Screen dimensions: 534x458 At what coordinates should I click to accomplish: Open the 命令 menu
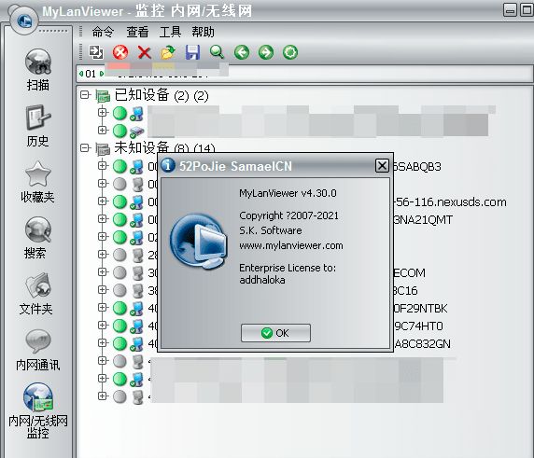pyautogui.click(x=103, y=32)
